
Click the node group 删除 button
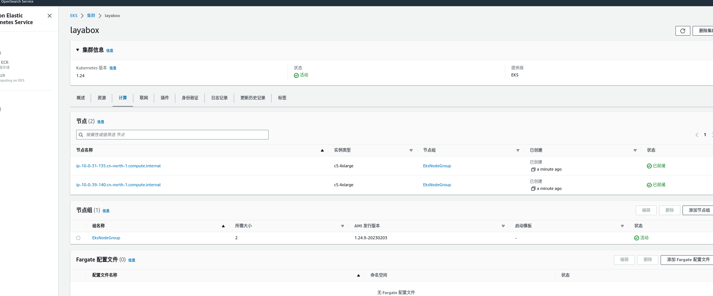pos(670,210)
